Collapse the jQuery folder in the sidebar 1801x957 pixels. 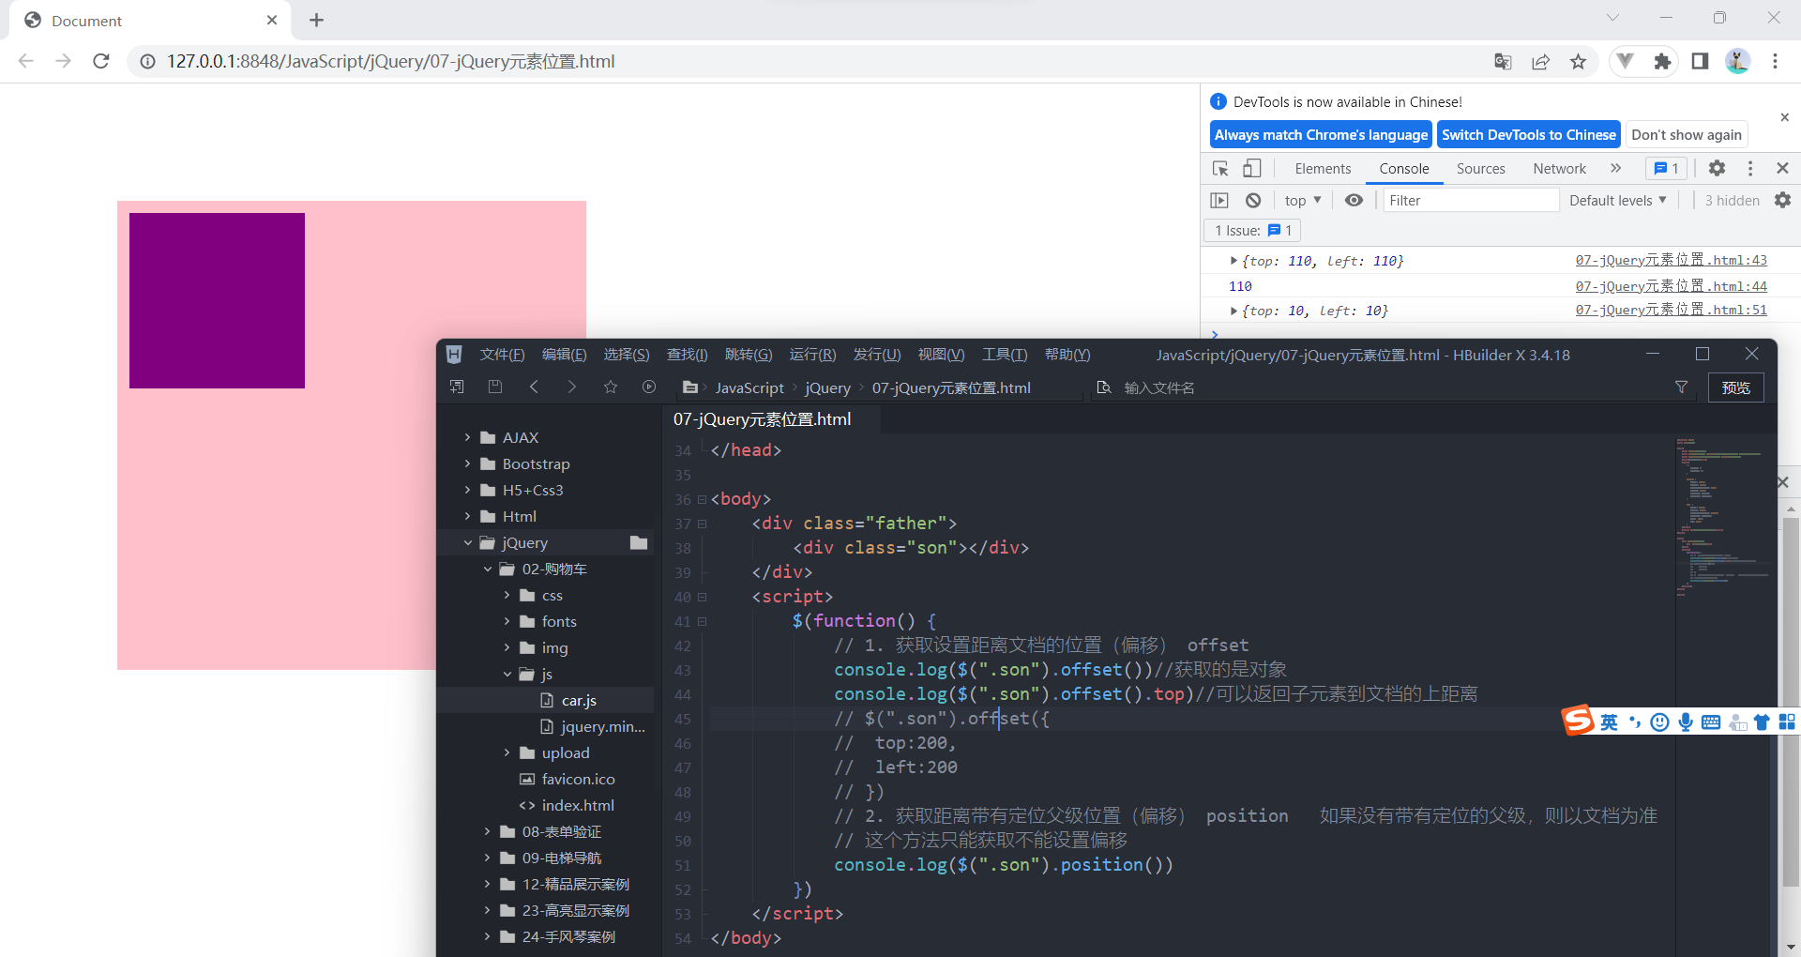click(468, 542)
